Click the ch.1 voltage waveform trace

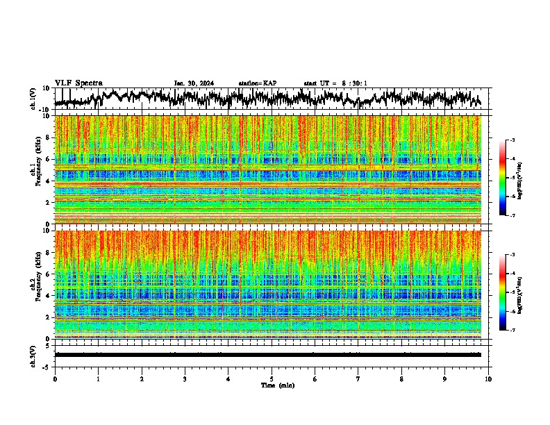point(268,98)
